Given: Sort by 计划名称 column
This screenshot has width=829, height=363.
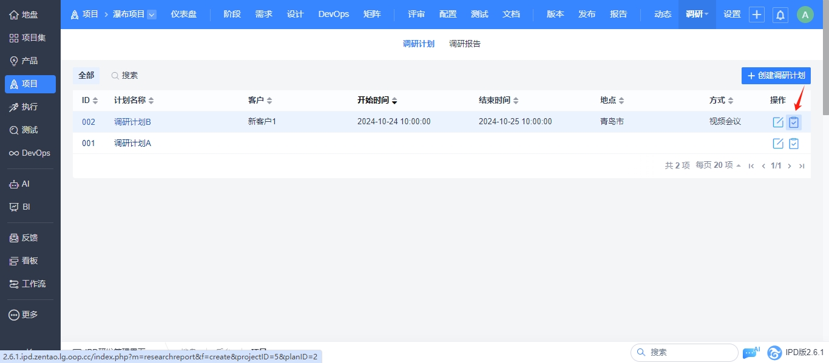Looking at the screenshot, I should click(x=134, y=100).
